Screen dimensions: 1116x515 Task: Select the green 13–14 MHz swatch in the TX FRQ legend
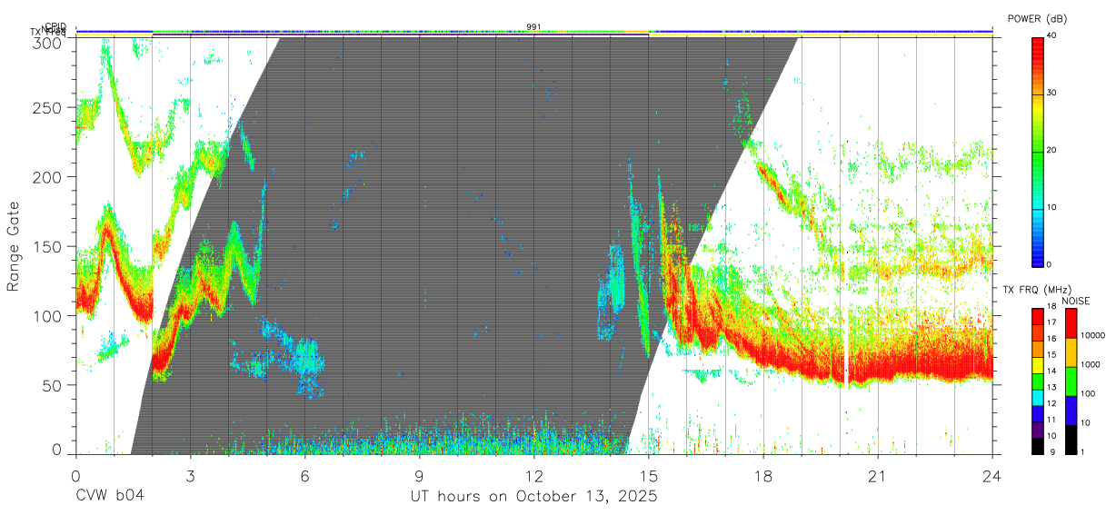pos(1037,382)
